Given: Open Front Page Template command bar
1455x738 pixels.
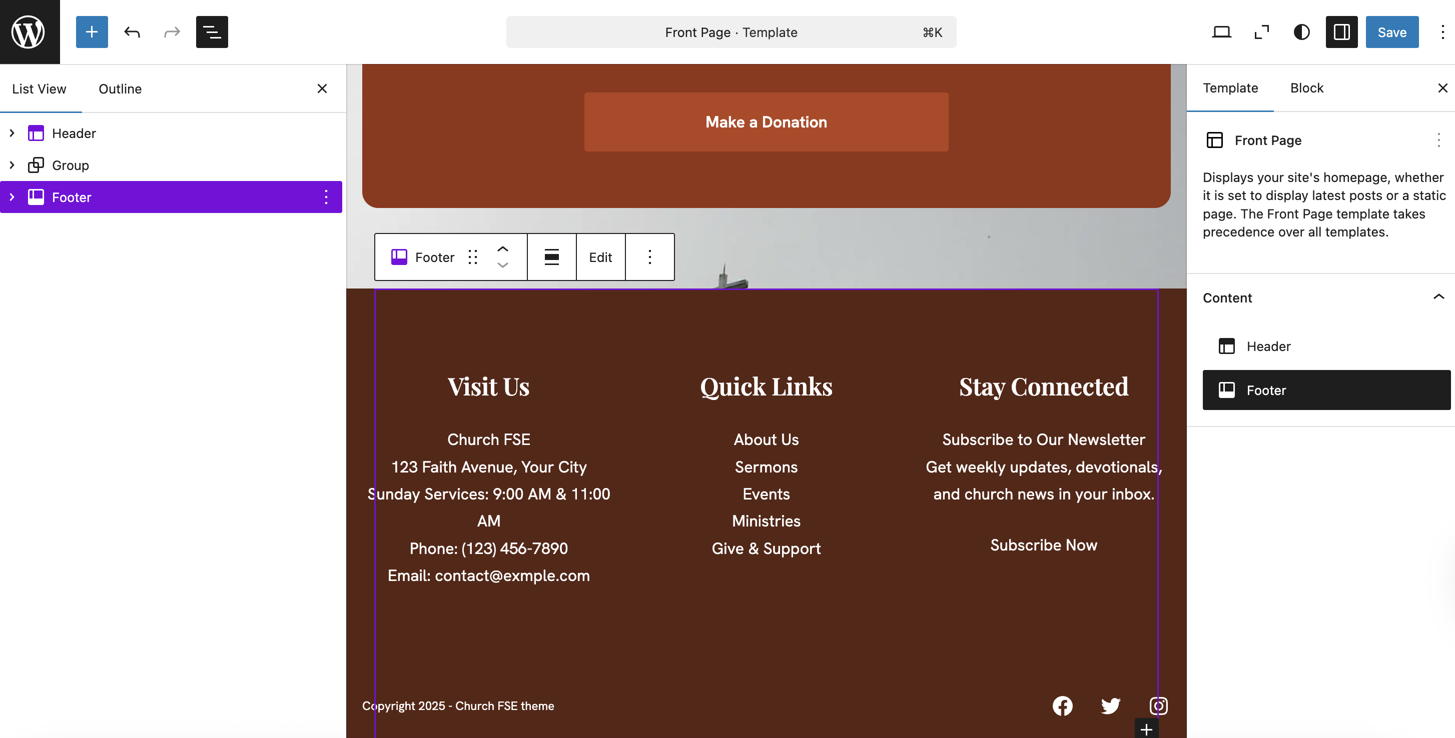Looking at the screenshot, I should click(731, 32).
